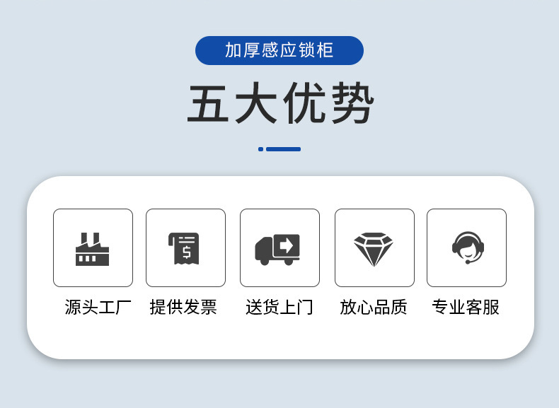
Task: Click the delivery truck icon
Action: coord(277,250)
